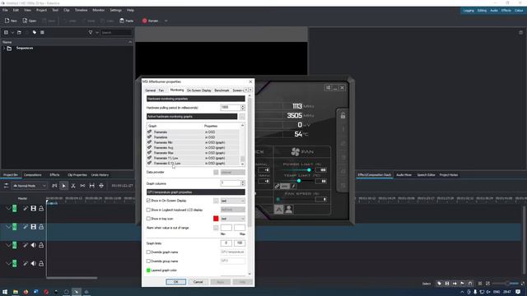
Task: Enable Show in tray icon checkbox
Action: (148, 219)
